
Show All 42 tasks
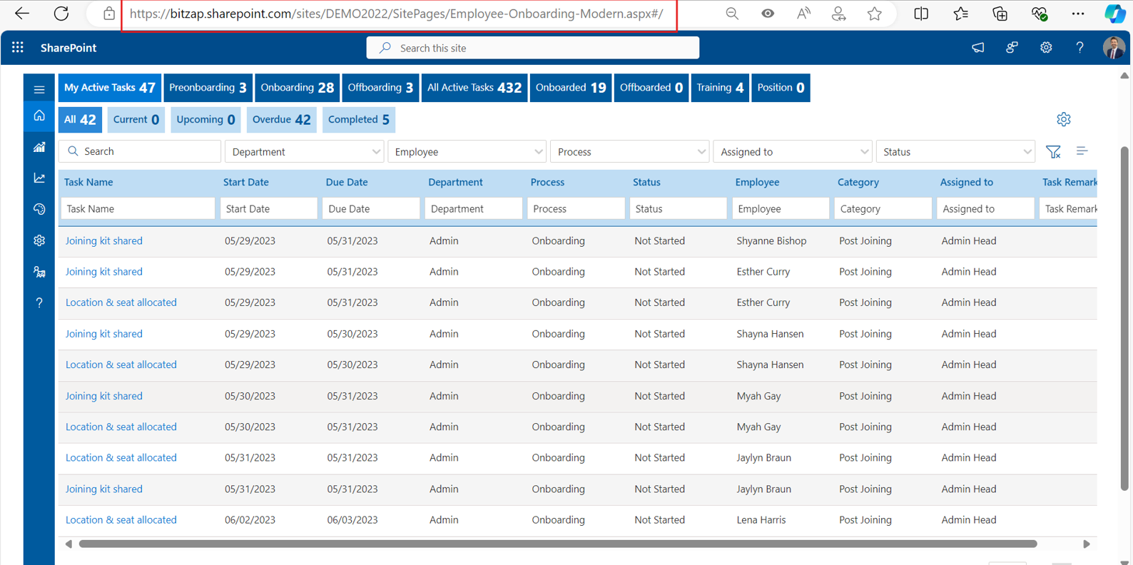tap(80, 120)
